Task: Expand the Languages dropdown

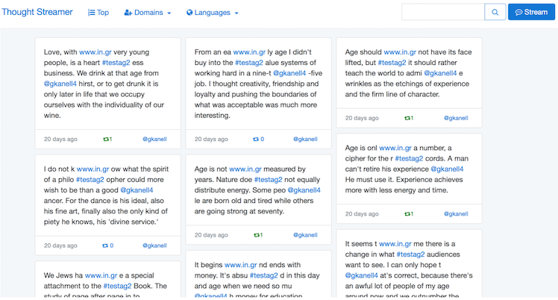Action: click(x=213, y=13)
